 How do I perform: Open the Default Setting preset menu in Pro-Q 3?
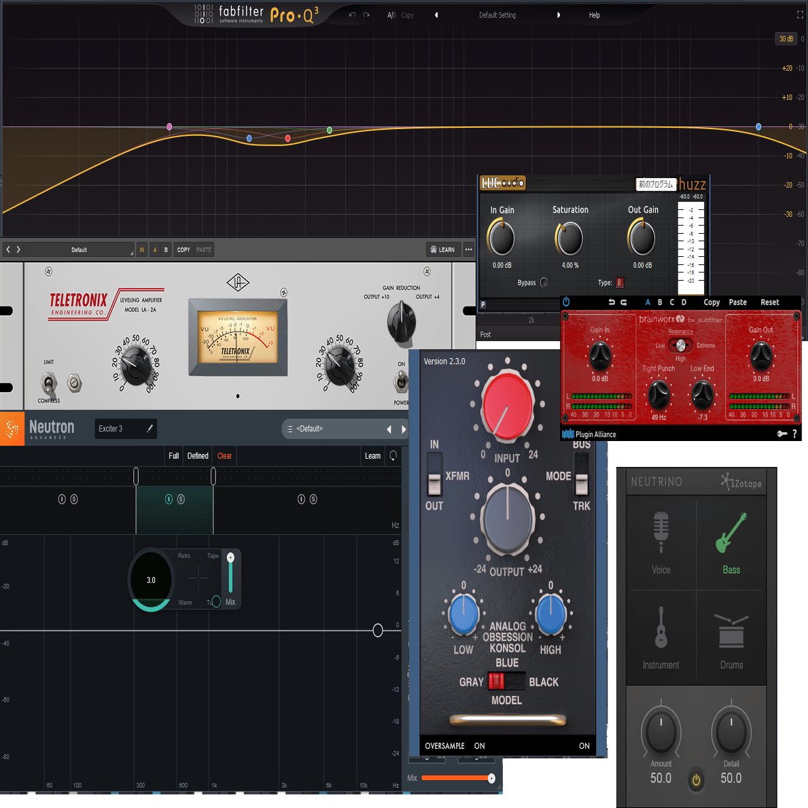point(497,15)
